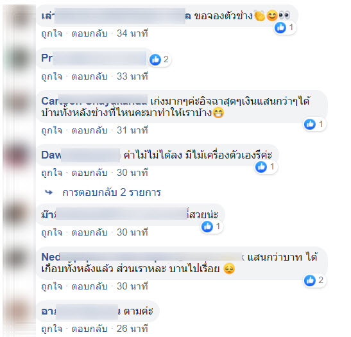Image resolution: width=351 pixels, height=337 pixels.
Task: Click like reaction icon on first comment
Action: pos(280,28)
